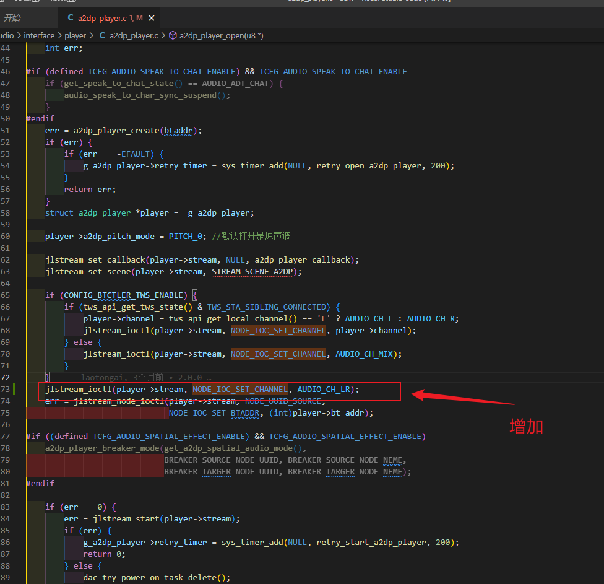Click tws_api_get_local_channel in the code

[x=228, y=319]
